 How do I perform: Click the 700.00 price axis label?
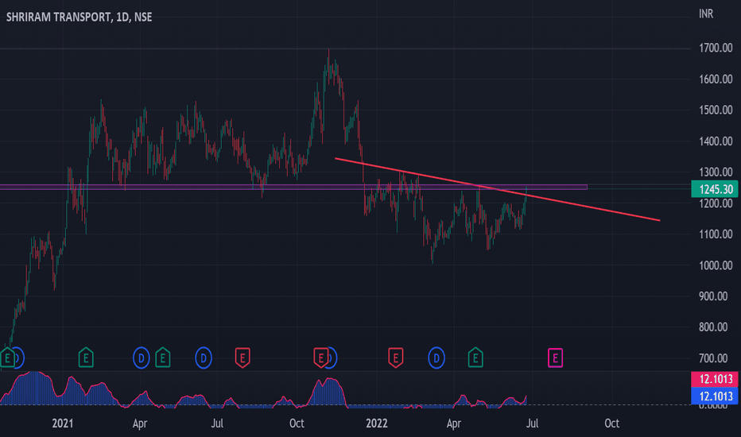[x=716, y=358]
